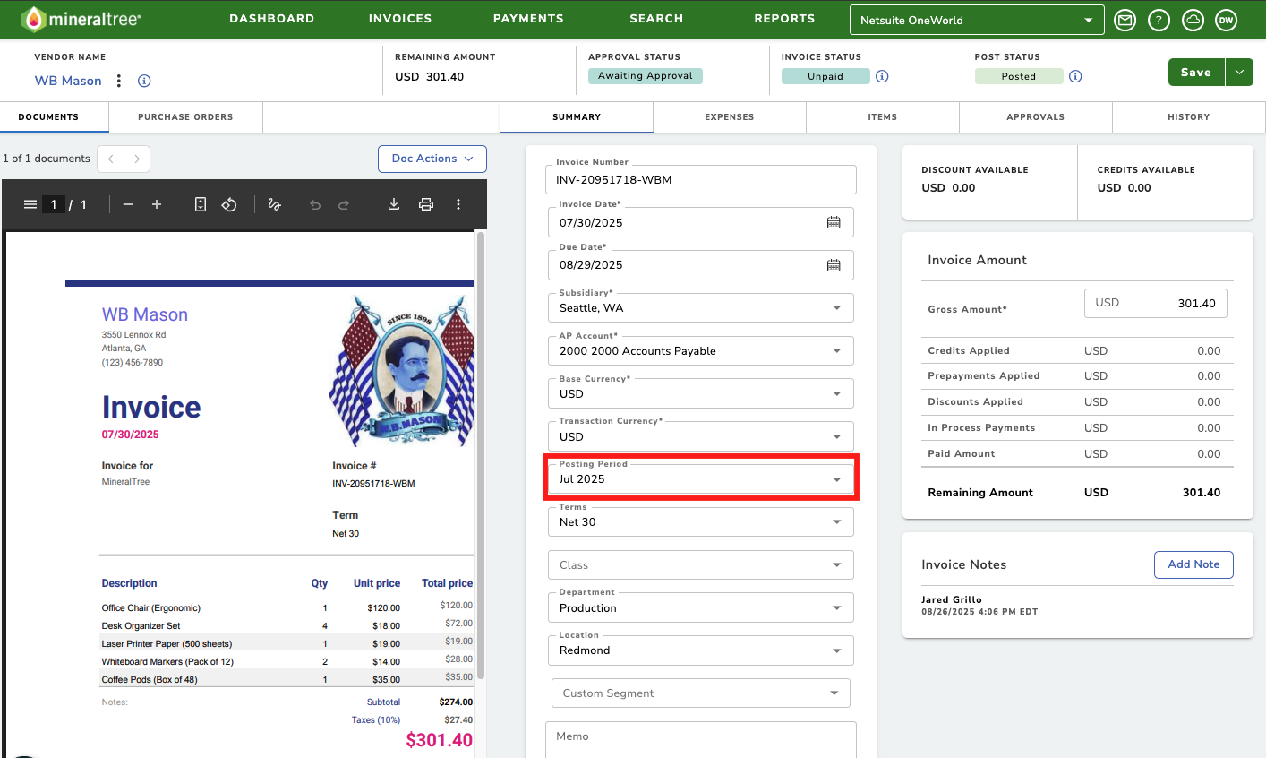The image size is (1266, 758).
Task: Open the Save button dropdown arrow
Action: pos(1239,73)
